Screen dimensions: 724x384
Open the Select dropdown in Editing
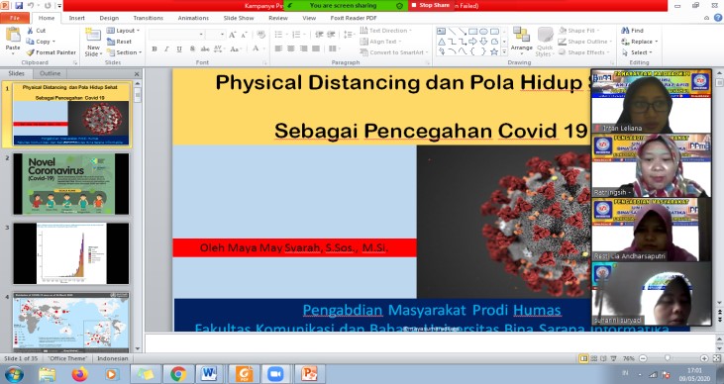point(637,52)
